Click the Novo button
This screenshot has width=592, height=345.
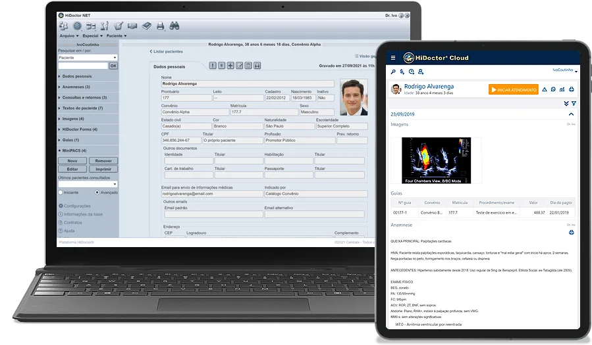tap(72, 161)
